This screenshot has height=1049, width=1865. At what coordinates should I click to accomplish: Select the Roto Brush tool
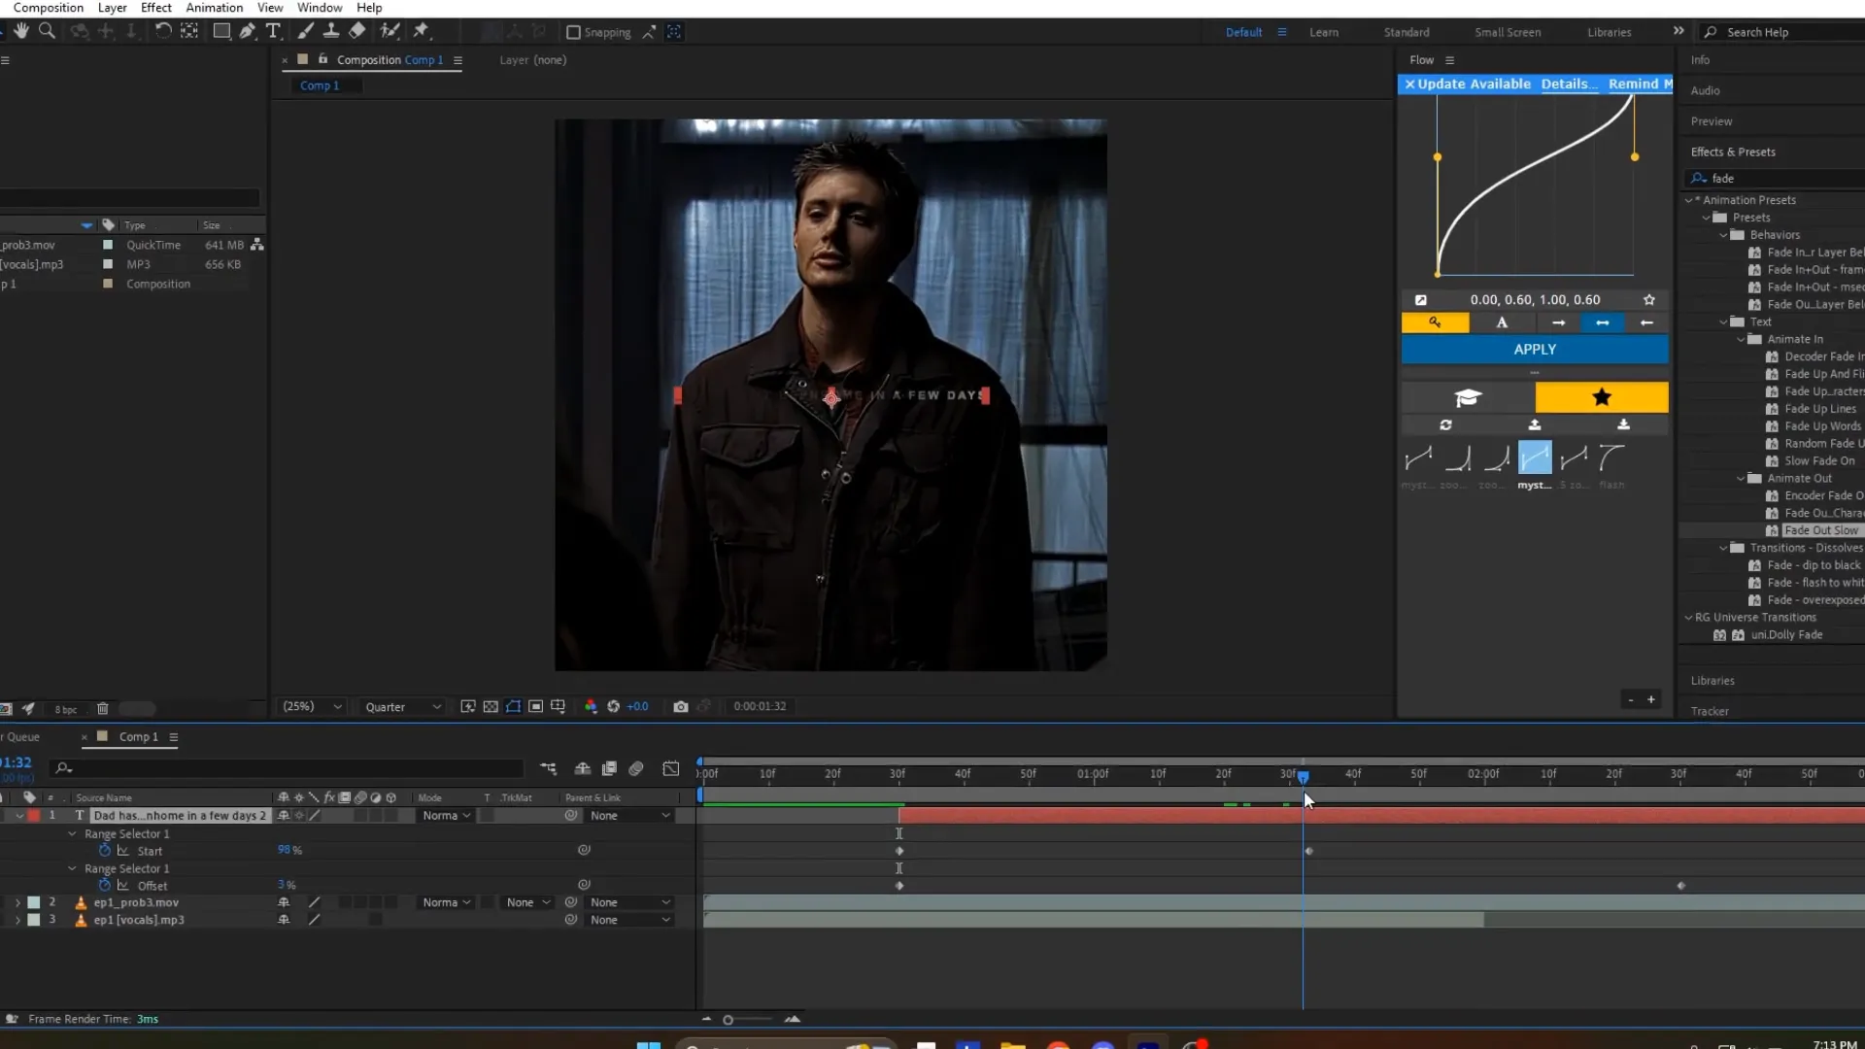coord(390,31)
